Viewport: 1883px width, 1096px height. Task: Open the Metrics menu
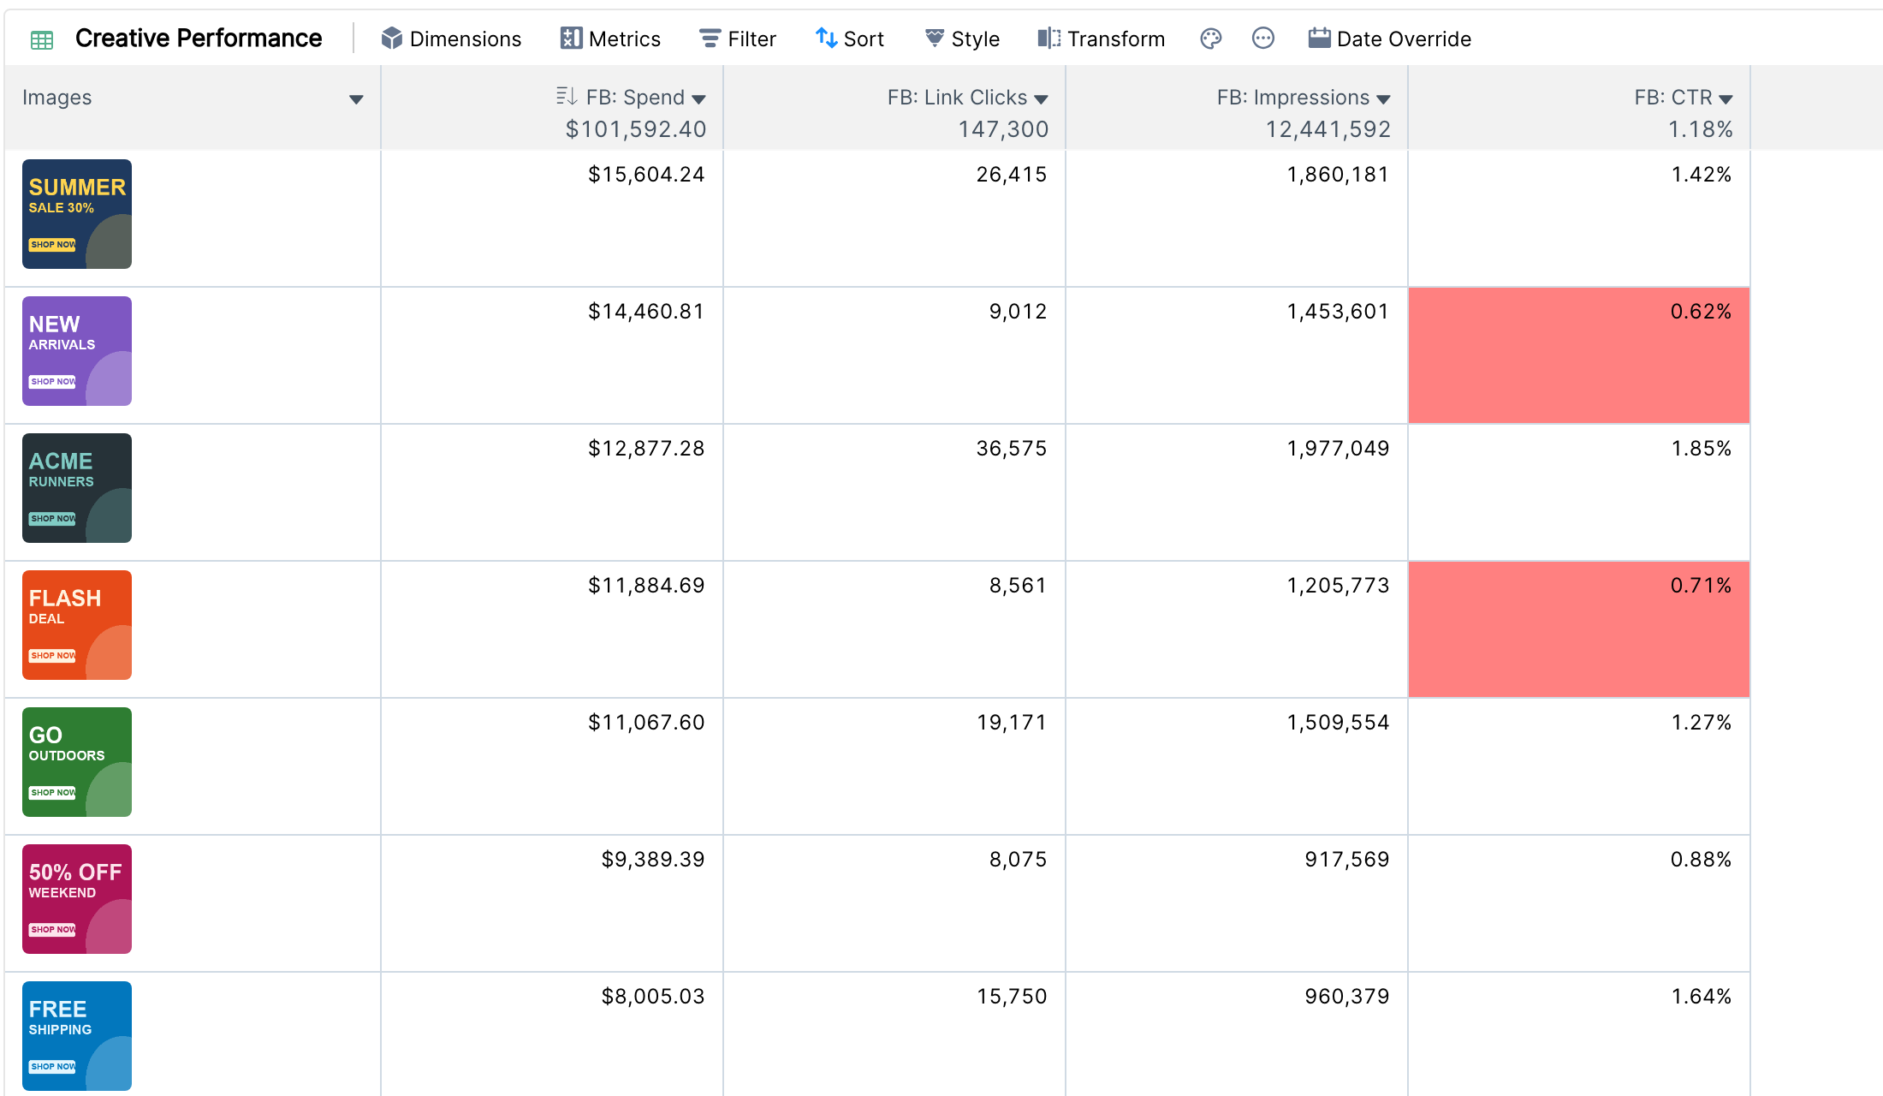point(610,39)
